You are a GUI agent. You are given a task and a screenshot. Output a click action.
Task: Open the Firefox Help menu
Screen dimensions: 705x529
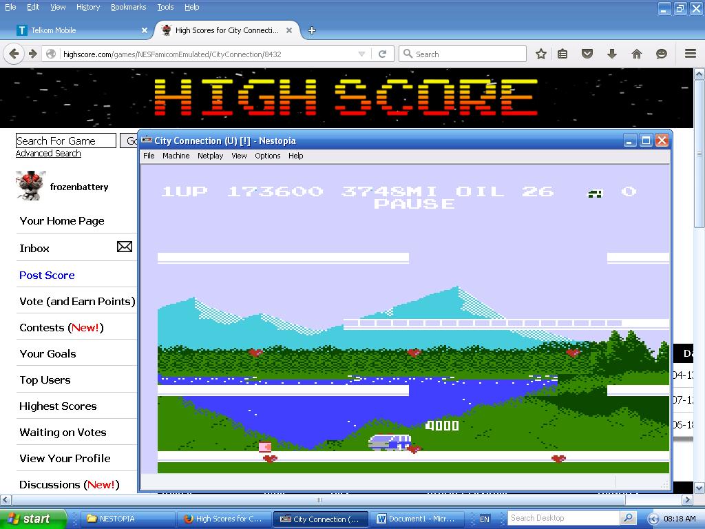[x=191, y=7]
